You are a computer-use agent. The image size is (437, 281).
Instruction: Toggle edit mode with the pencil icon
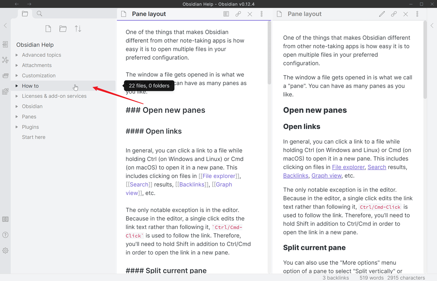tap(381, 14)
